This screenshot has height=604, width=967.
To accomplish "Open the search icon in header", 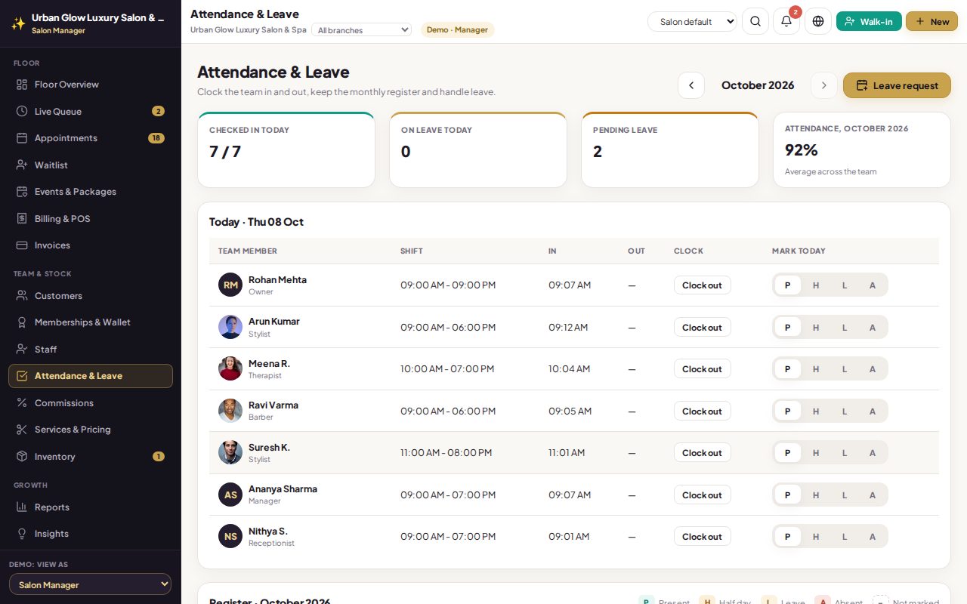I will coord(755,21).
